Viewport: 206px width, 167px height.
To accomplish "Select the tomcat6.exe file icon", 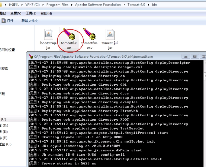I will tap(69, 34).
